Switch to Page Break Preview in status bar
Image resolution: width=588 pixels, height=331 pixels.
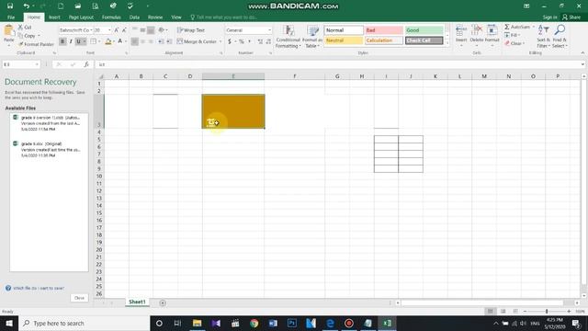pos(515,311)
